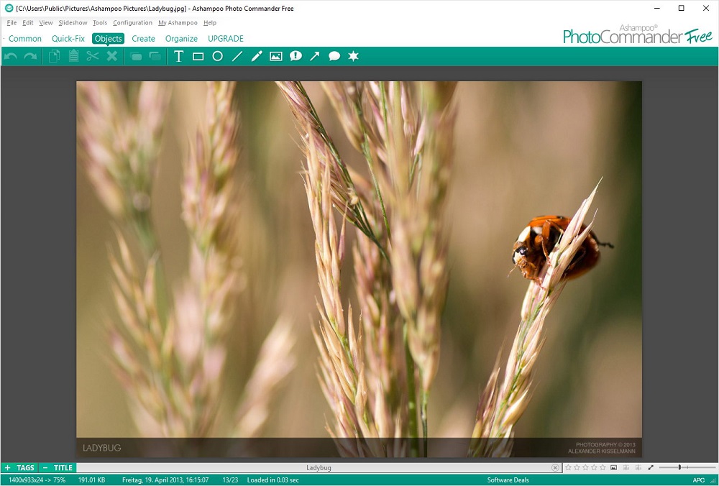Image resolution: width=719 pixels, height=486 pixels.
Task: Insert an image object
Action: [275, 56]
